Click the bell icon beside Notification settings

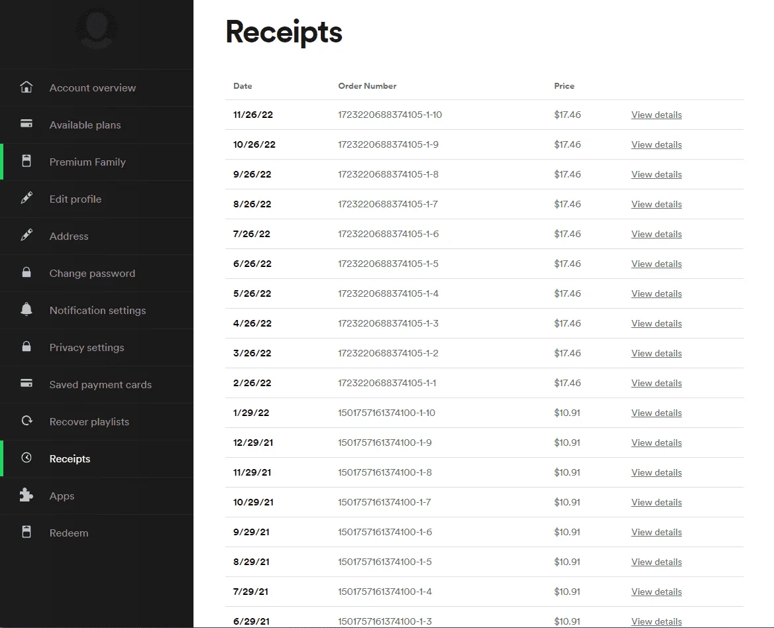(26, 309)
